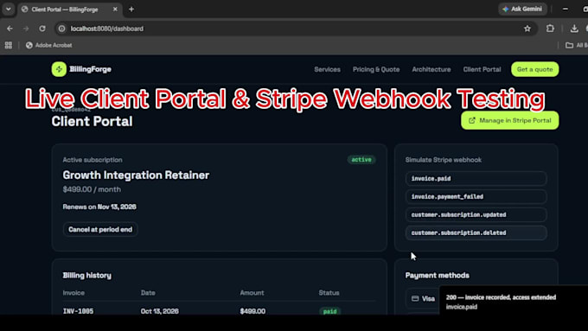
Task: Open the Adobe Acrobat bookmark
Action: point(48,45)
